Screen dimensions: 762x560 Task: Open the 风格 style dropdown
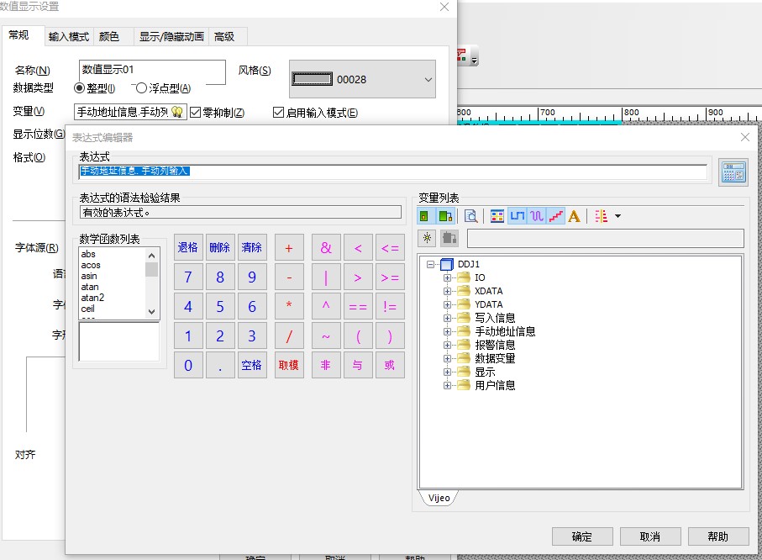[x=428, y=80]
